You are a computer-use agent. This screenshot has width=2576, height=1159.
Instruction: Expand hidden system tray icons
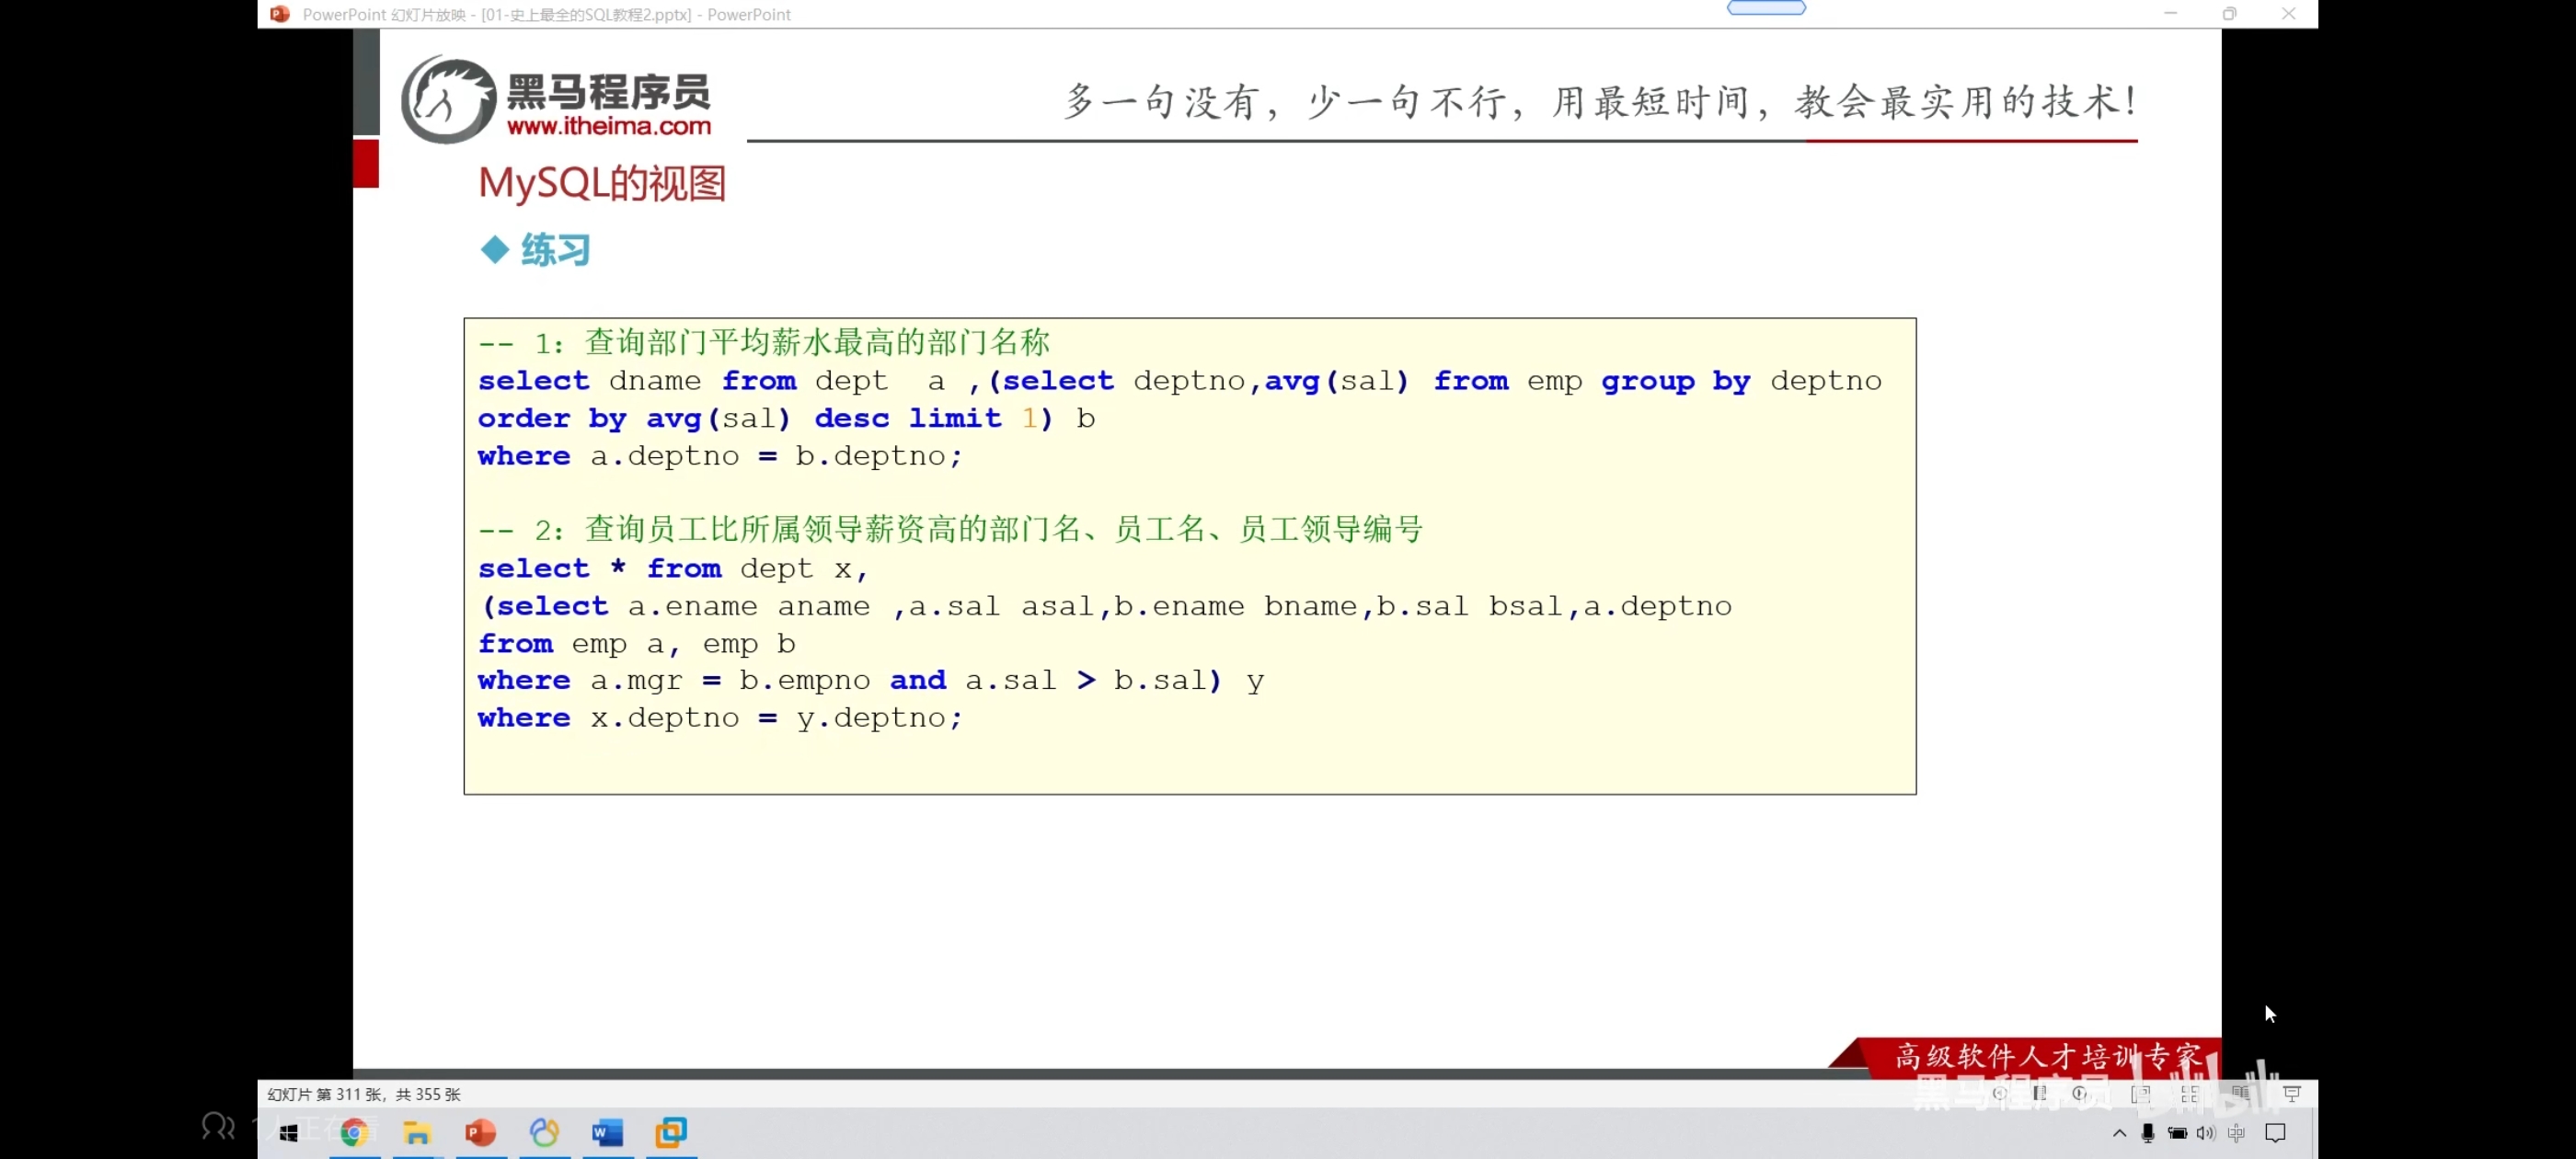click(2119, 1132)
